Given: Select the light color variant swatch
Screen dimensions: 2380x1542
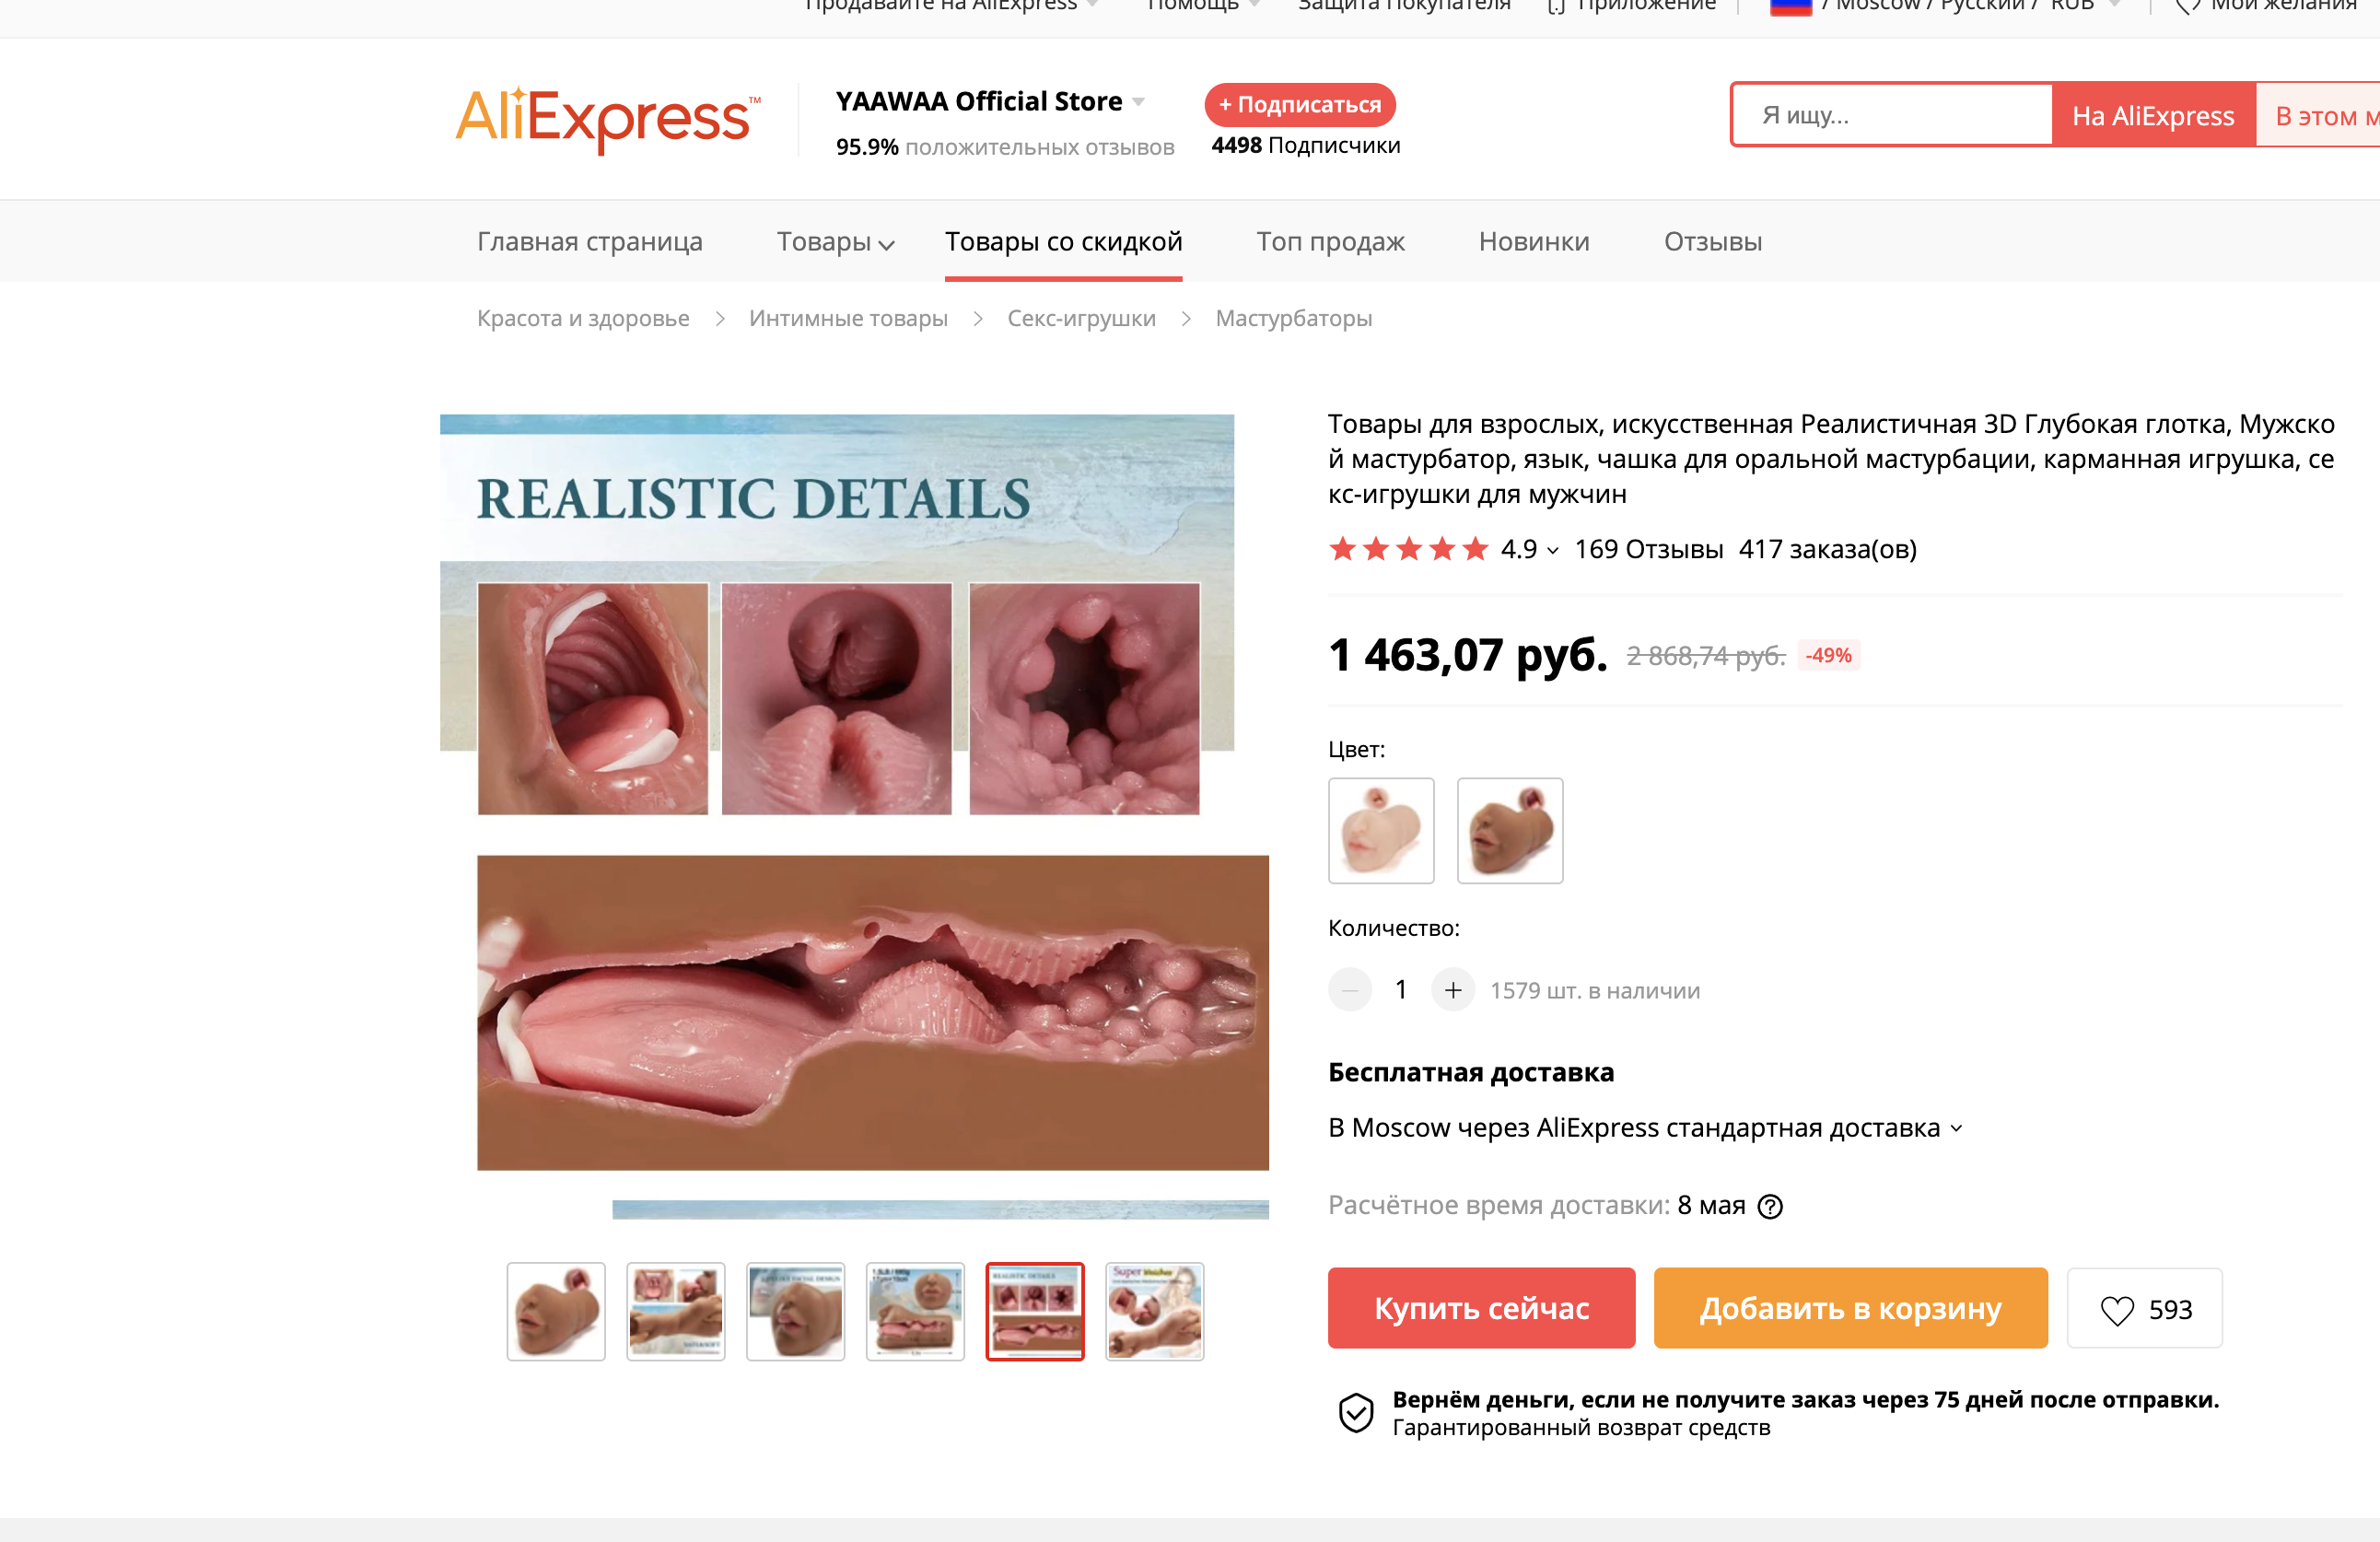Looking at the screenshot, I should tap(1380, 830).
